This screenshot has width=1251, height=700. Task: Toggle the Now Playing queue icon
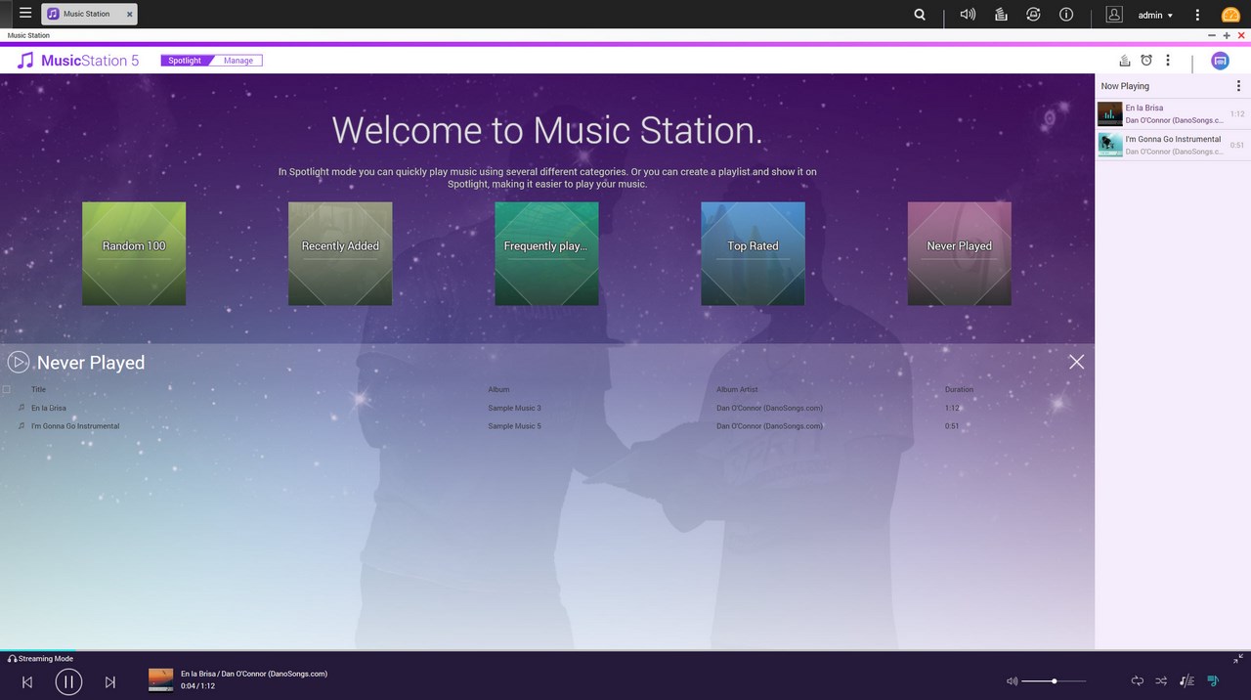click(x=1213, y=680)
